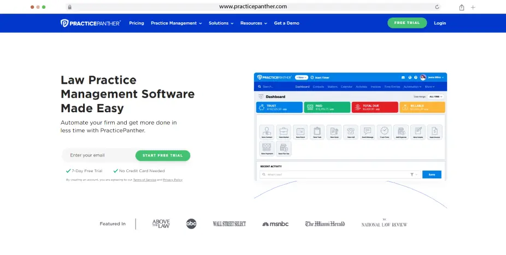
Task: Click the red TOTAL DUE summary card
Action: tap(375, 107)
